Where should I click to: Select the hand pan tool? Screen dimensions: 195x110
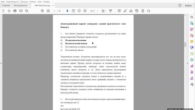73,11
